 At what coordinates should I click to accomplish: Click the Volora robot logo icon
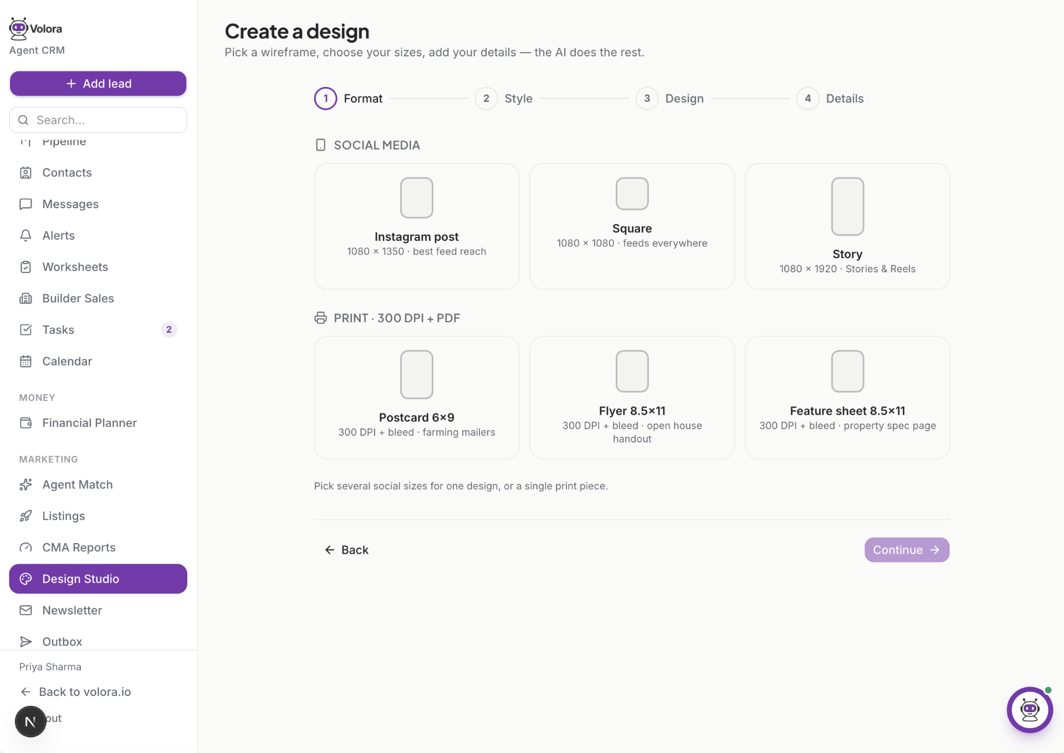[x=18, y=29]
